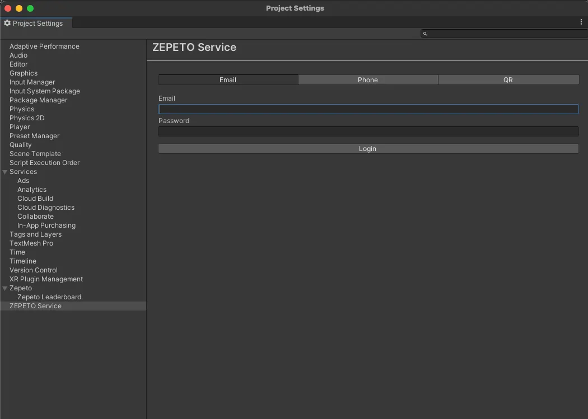The height and width of the screenshot is (419, 588).
Task: Open Zepeto Leaderboard settings
Action: 49,297
